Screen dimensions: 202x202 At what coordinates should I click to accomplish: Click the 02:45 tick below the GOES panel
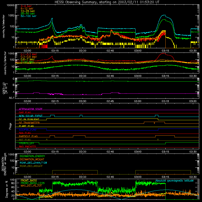point(110,101)
